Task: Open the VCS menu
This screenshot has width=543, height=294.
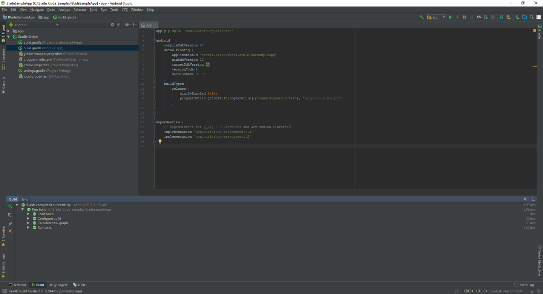Action: tap(124, 10)
